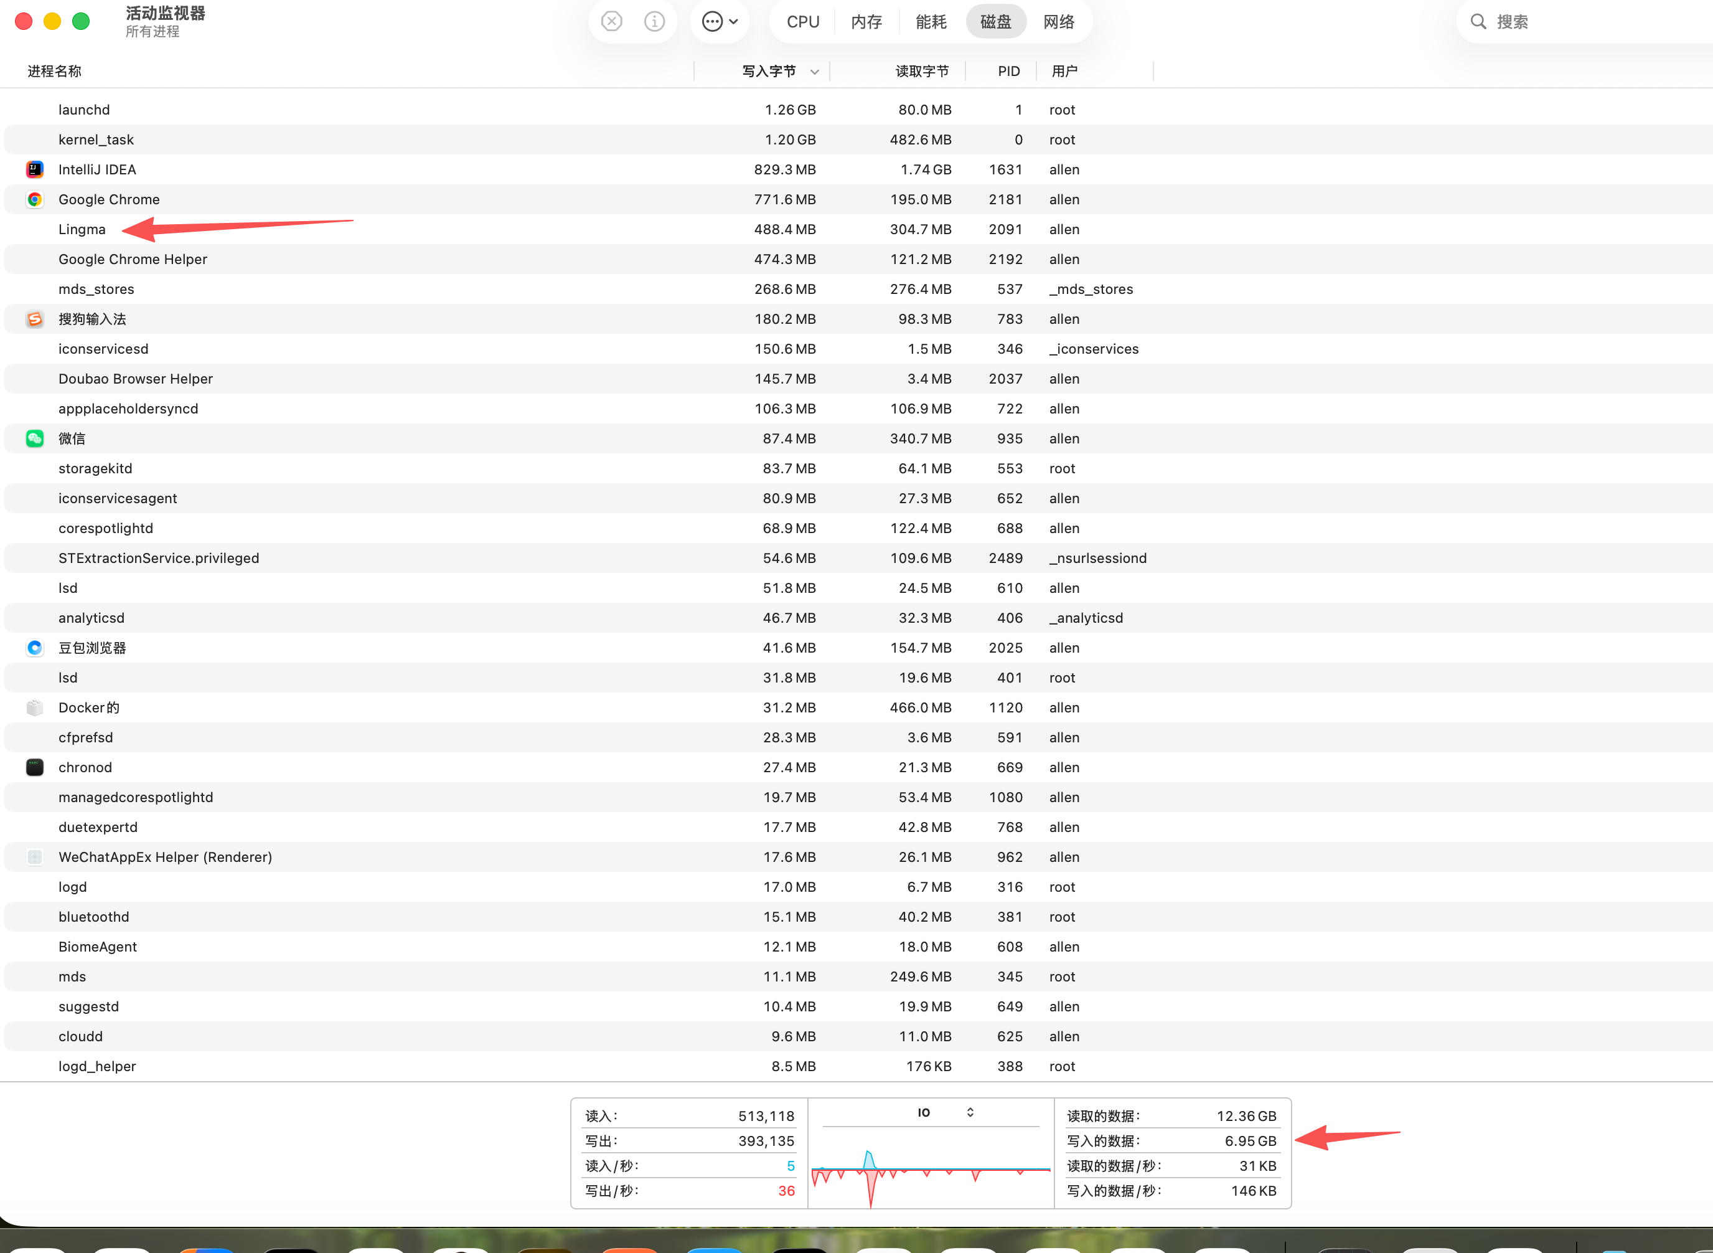This screenshot has width=1713, height=1253.
Task: Sort by 进程名称 column header
Action: pos(55,71)
